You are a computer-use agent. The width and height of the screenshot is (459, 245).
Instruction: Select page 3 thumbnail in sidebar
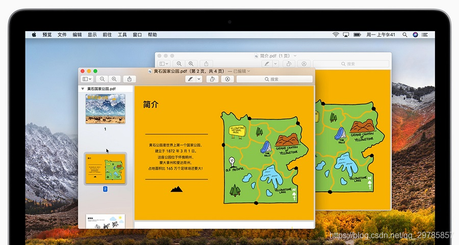click(106, 222)
